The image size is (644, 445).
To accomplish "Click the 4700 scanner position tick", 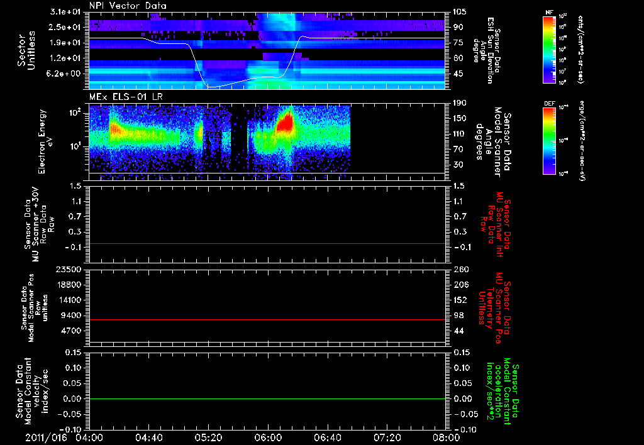I will [x=72, y=331].
